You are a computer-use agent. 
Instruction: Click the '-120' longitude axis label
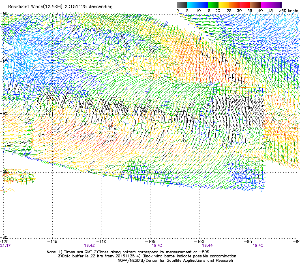(4, 242)
